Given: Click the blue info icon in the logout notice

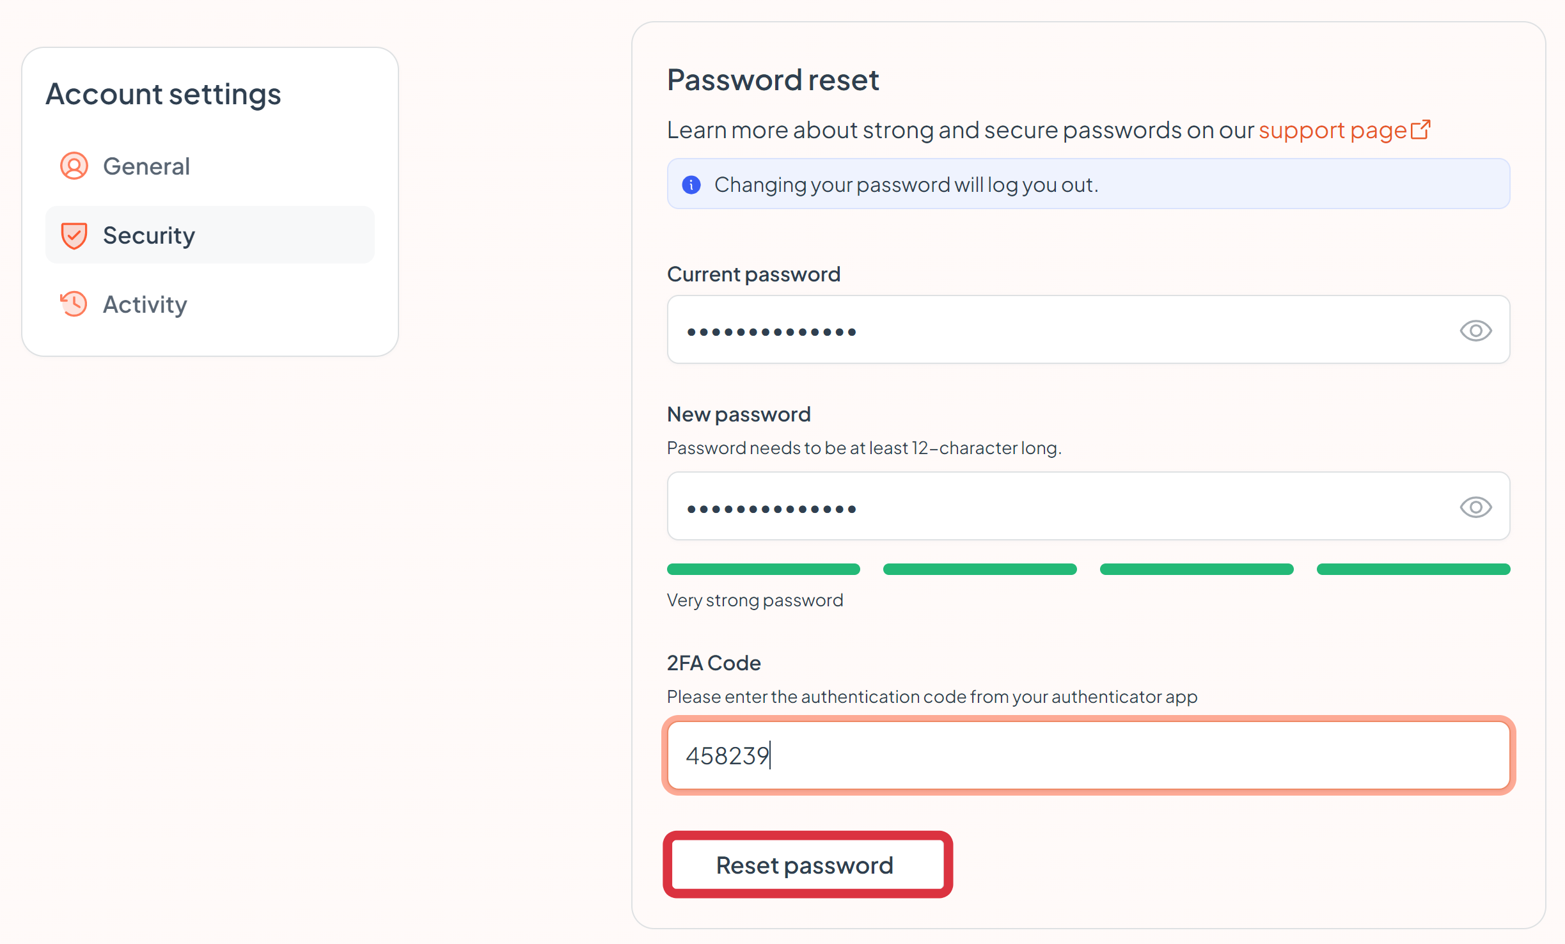Looking at the screenshot, I should coord(691,185).
